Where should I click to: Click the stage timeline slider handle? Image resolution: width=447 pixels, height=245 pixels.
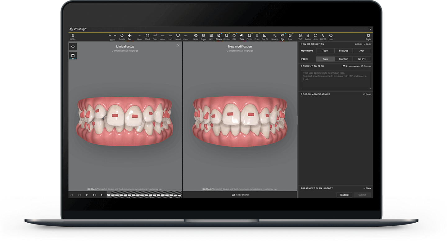pos(109,195)
